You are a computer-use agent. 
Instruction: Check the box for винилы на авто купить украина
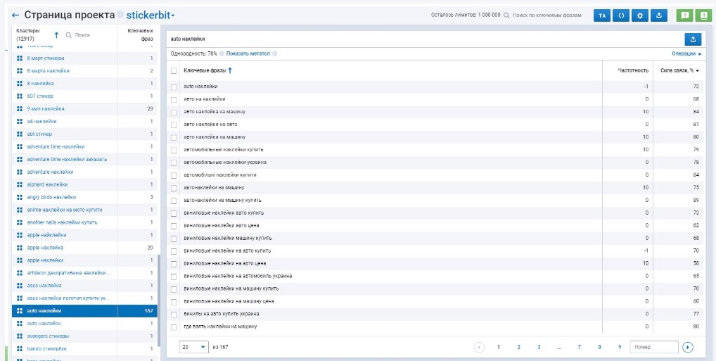(174, 315)
